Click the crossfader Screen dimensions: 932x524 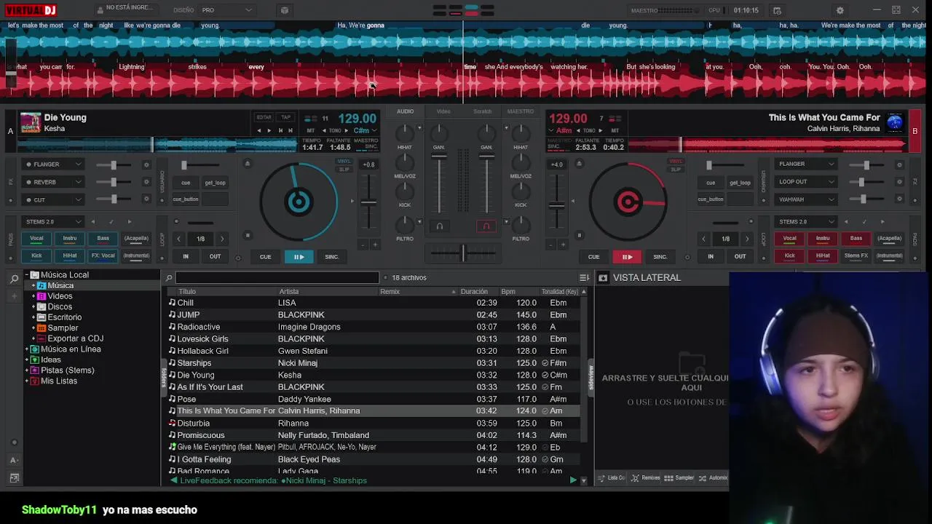pos(462,253)
